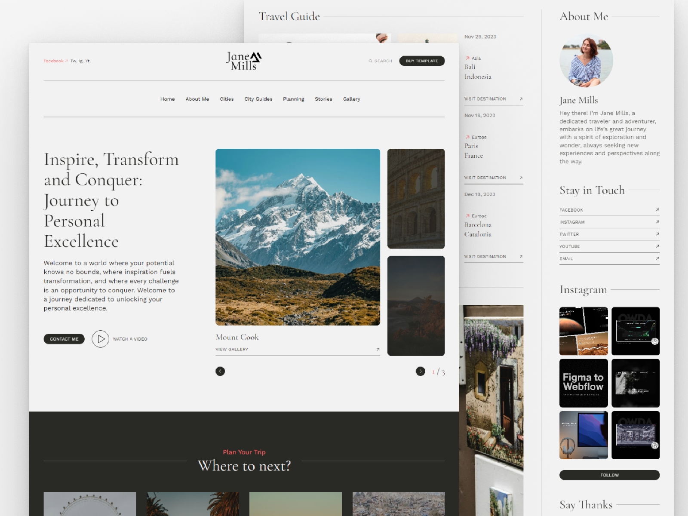Screen dimensions: 688x516
Task: Click the search magnifier icon
Action: 370,61
